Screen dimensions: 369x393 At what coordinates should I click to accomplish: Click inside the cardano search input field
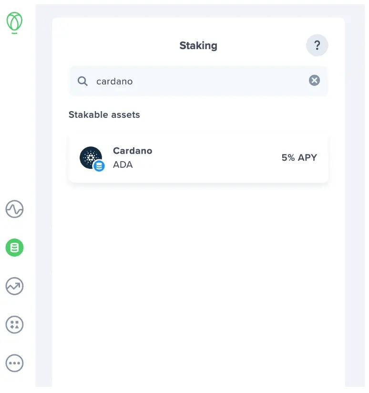pyautogui.click(x=167, y=81)
